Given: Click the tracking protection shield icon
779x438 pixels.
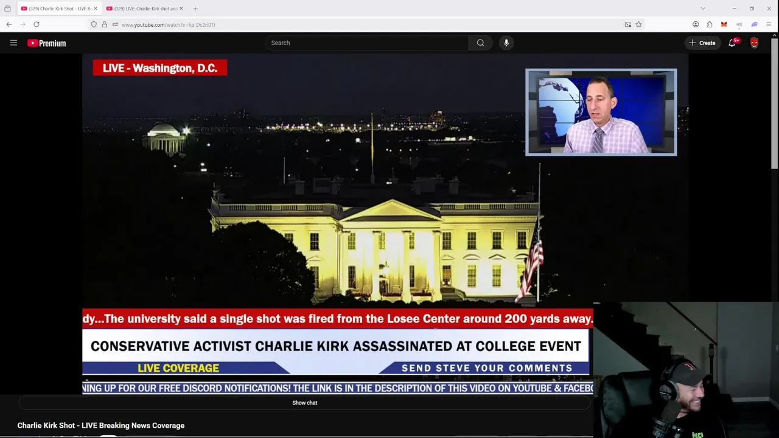Looking at the screenshot, I should [94, 24].
